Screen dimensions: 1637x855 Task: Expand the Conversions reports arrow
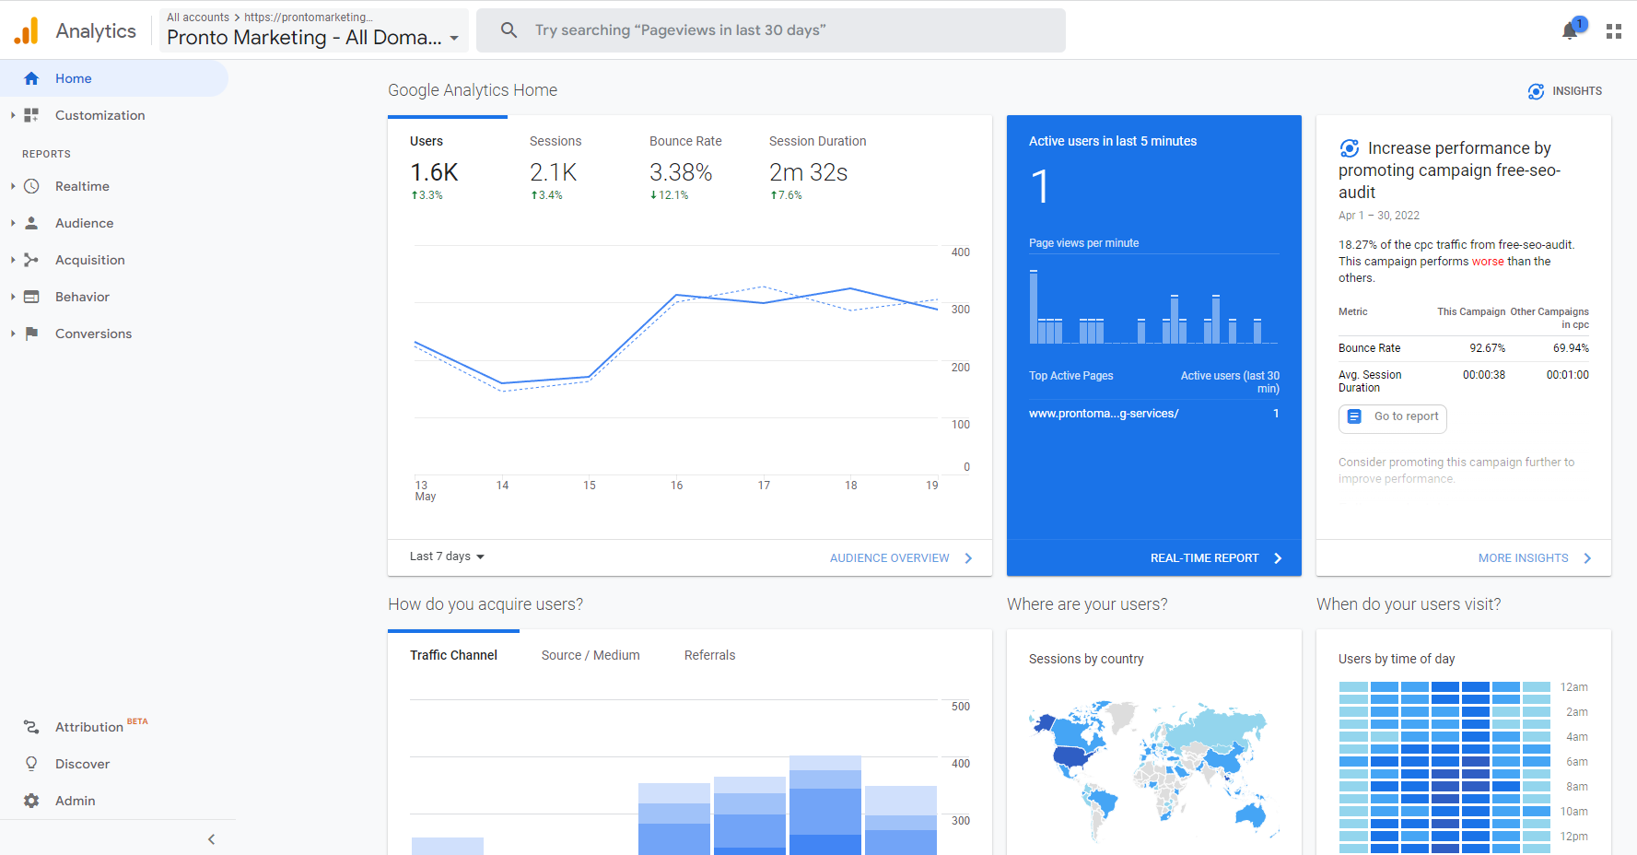pyautogui.click(x=13, y=334)
